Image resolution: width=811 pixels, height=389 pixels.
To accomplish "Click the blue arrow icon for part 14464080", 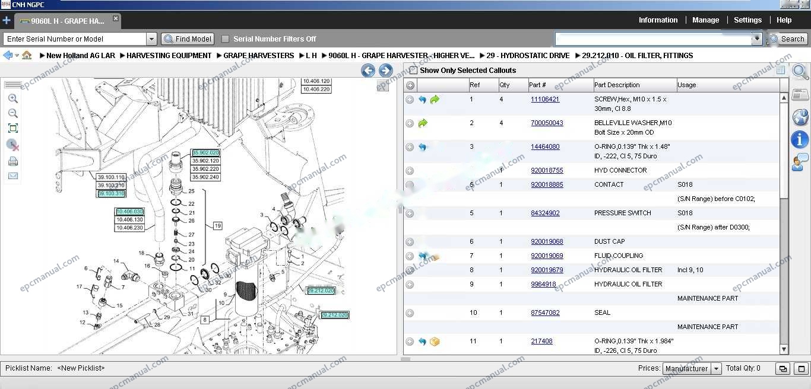I will (422, 147).
